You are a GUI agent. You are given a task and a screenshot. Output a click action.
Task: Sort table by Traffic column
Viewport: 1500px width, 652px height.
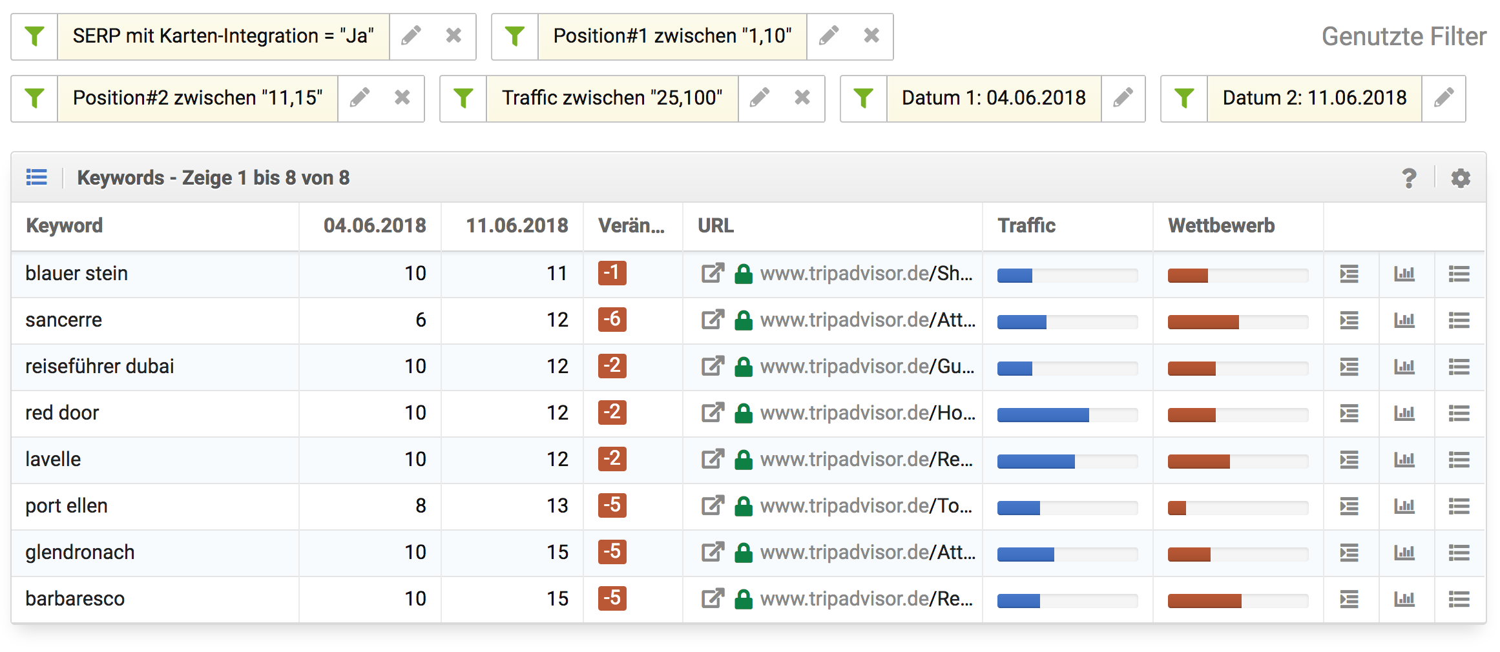click(1026, 226)
